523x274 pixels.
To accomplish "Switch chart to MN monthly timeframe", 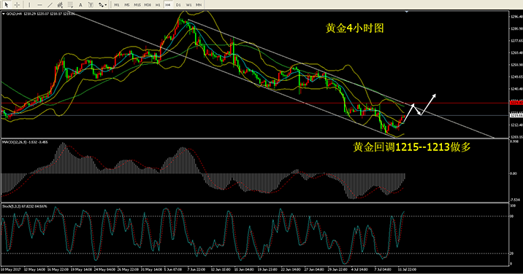I will pyautogui.click(x=199, y=5).
